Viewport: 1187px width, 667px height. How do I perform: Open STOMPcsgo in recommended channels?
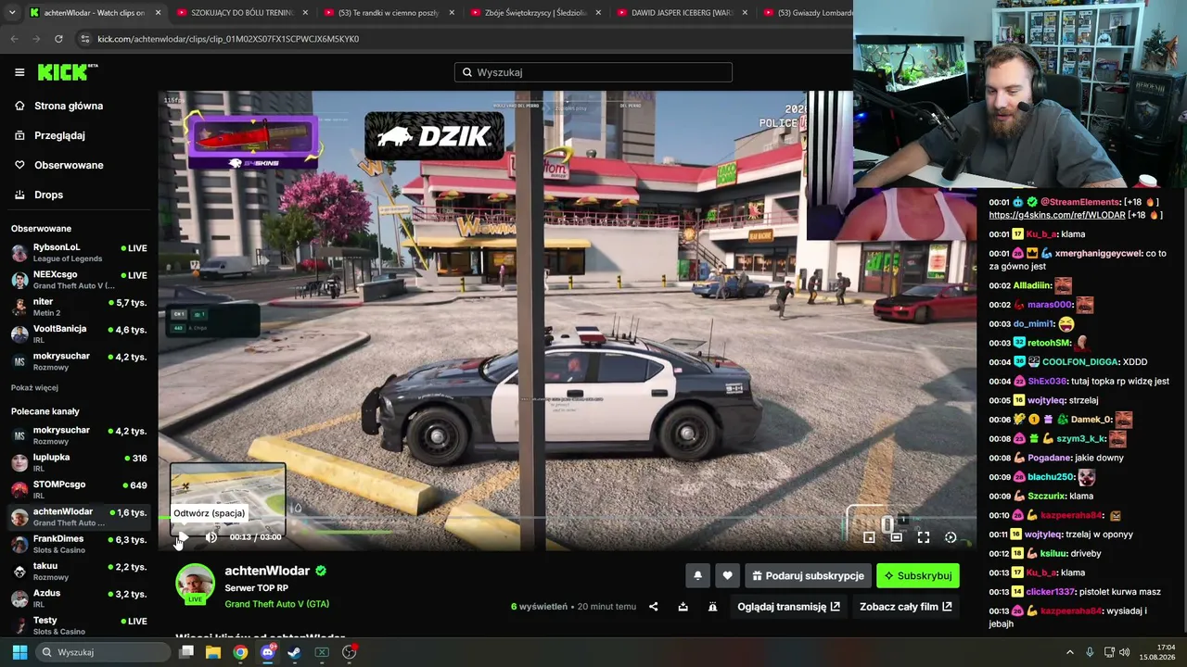(x=79, y=489)
